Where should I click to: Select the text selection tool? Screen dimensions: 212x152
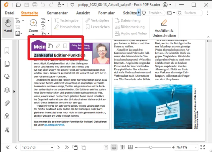pos(18,20)
